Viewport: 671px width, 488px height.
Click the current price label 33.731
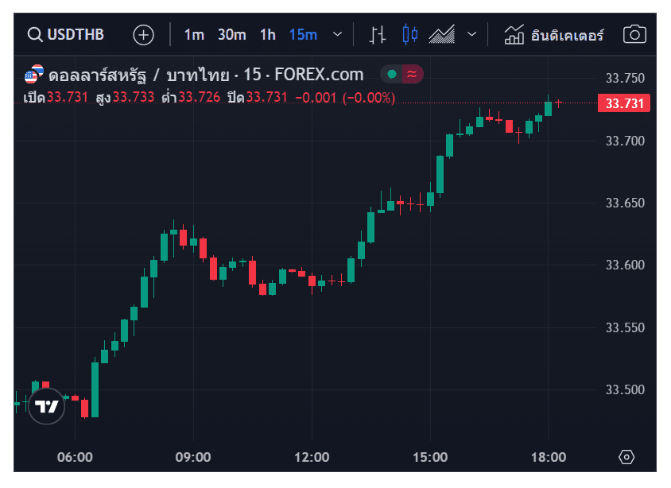click(x=624, y=103)
